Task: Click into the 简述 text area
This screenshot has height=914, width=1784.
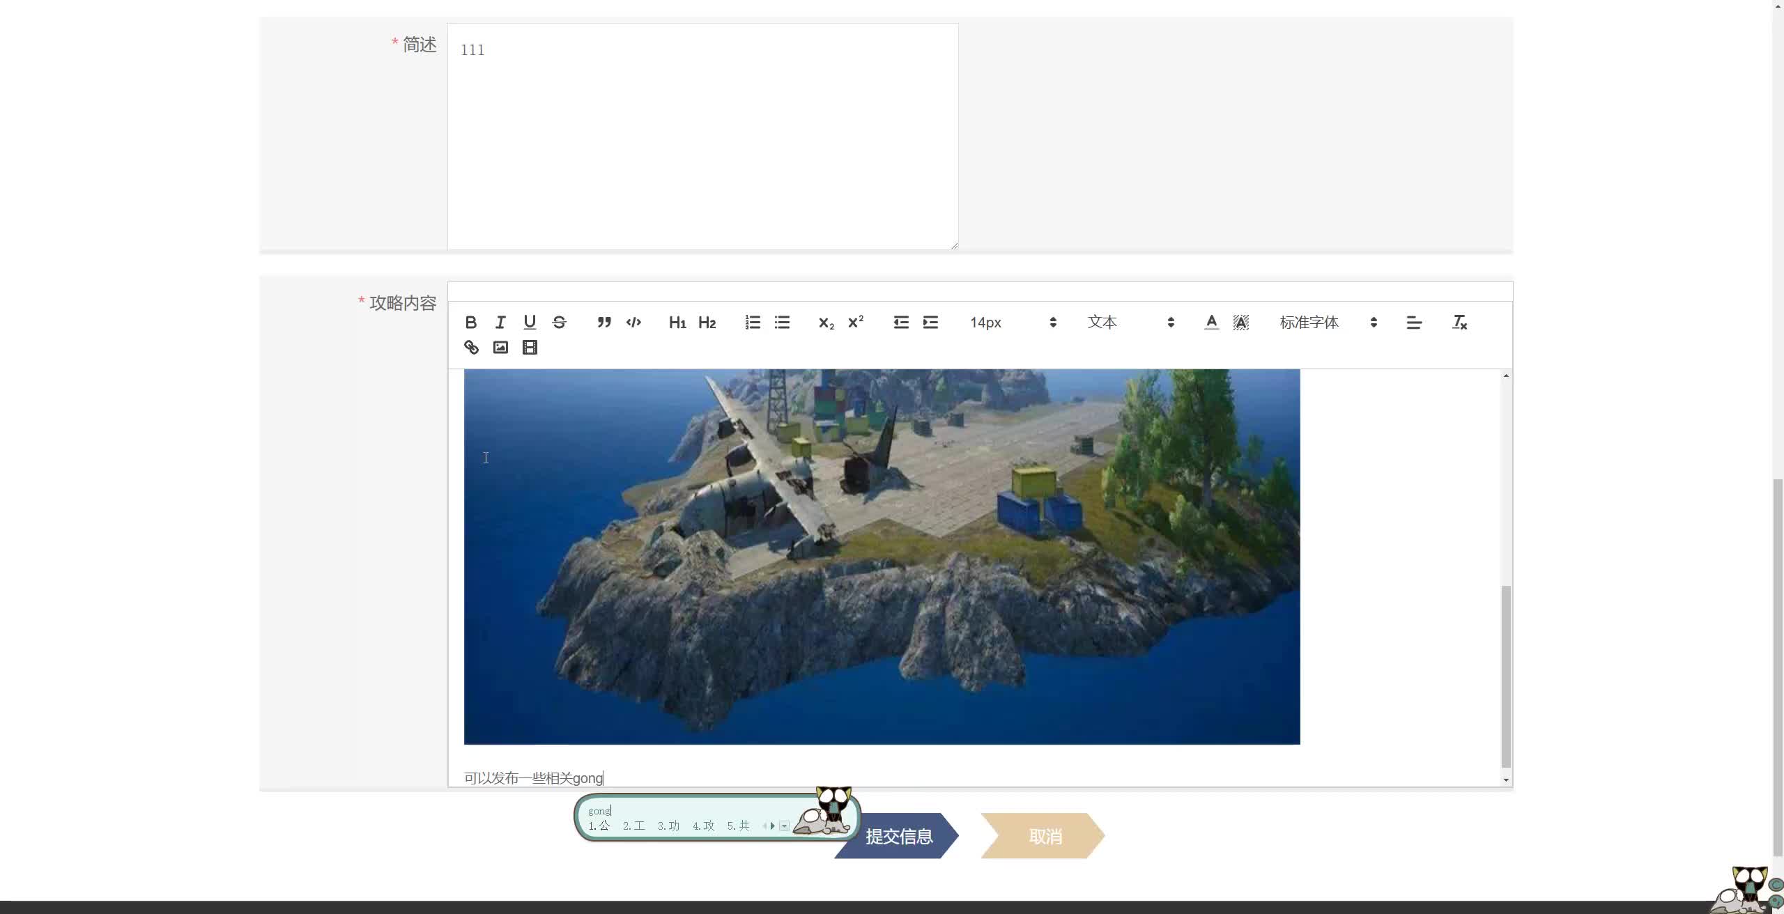Action: pos(702,136)
